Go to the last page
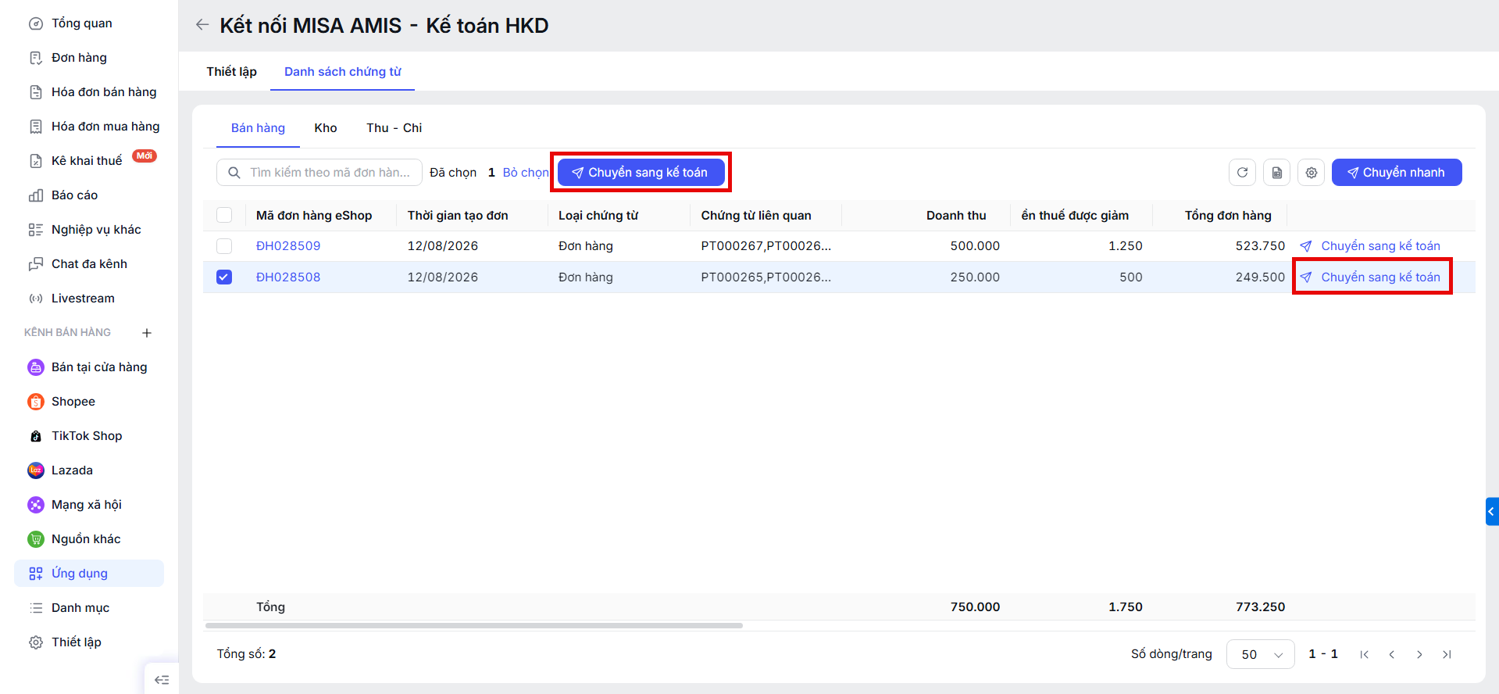Viewport: 1499px width, 694px height. click(1447, 655)
